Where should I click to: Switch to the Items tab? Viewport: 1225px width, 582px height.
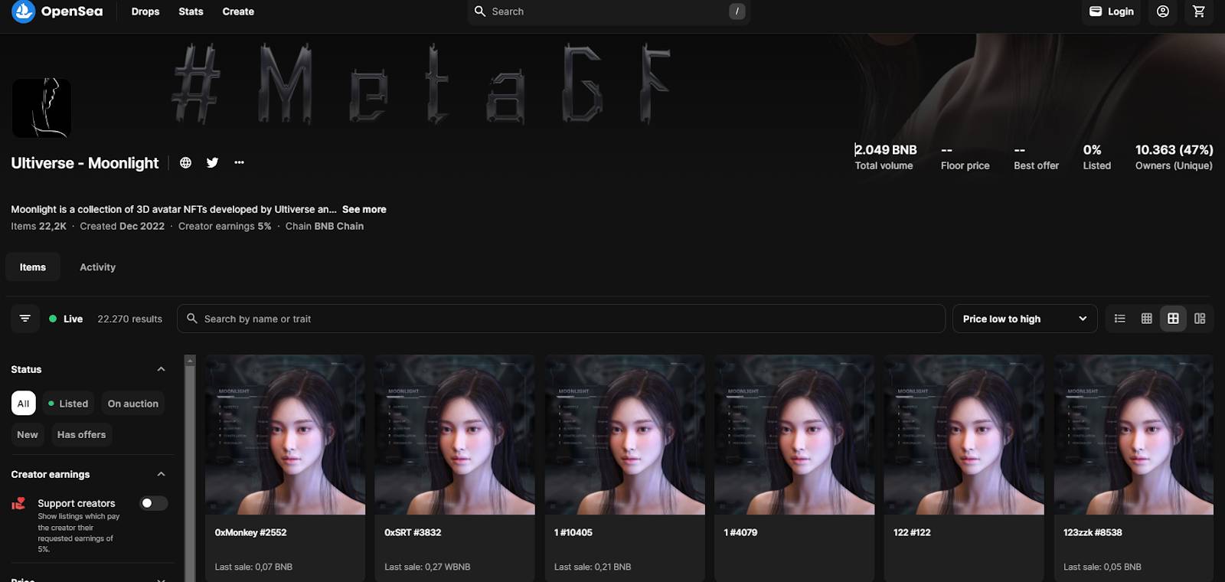[x=33, y=267]
